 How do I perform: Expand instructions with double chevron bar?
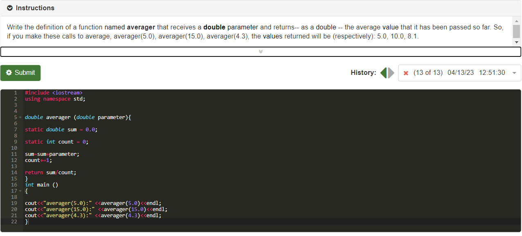pos(261,52)
